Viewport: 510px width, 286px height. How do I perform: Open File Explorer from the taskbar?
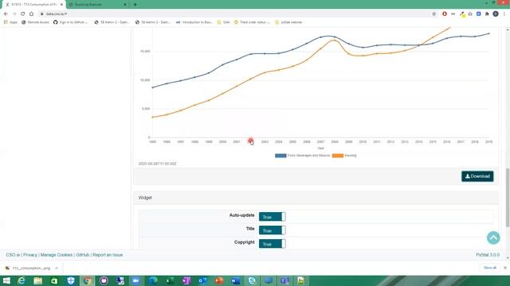point(38,280)
